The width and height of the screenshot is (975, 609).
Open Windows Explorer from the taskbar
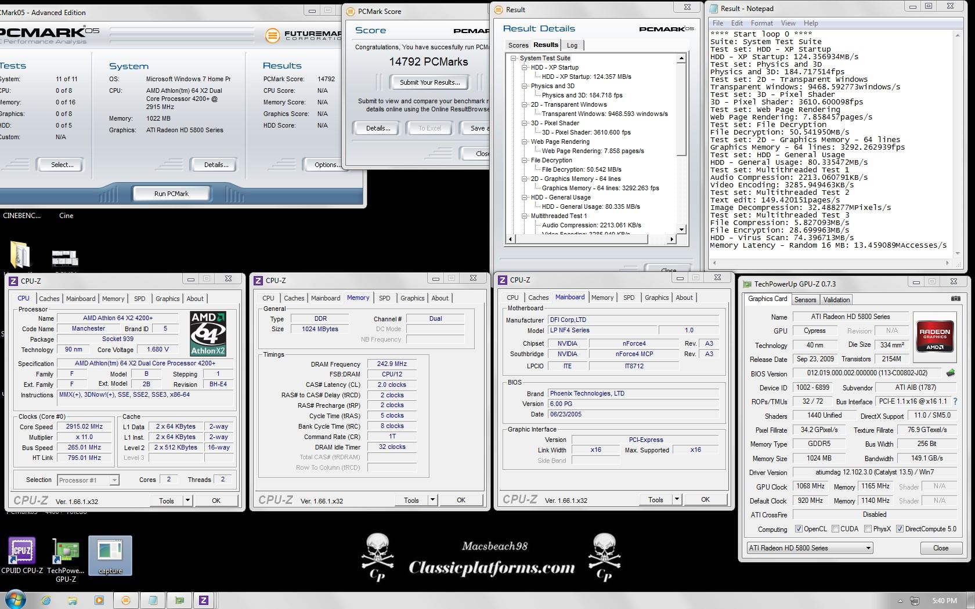point(73,600)
